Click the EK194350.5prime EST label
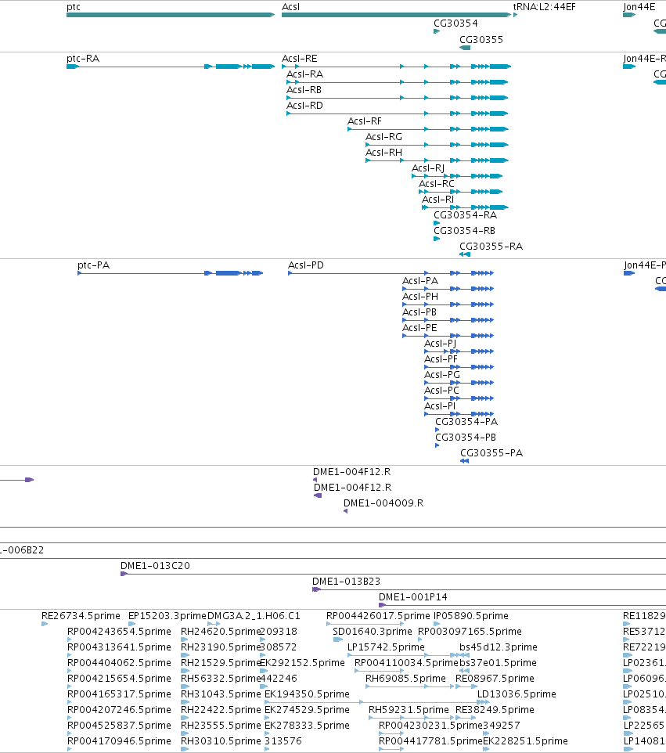Image resolution: width=666 pixels, height=753 pixels. tap(307, 694)
